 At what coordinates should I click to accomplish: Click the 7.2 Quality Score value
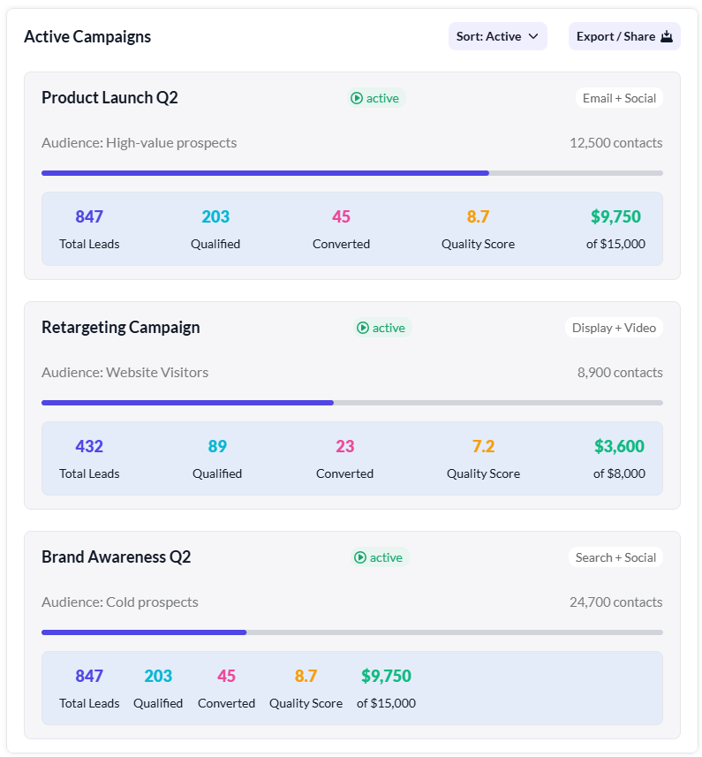click(483, 447)
